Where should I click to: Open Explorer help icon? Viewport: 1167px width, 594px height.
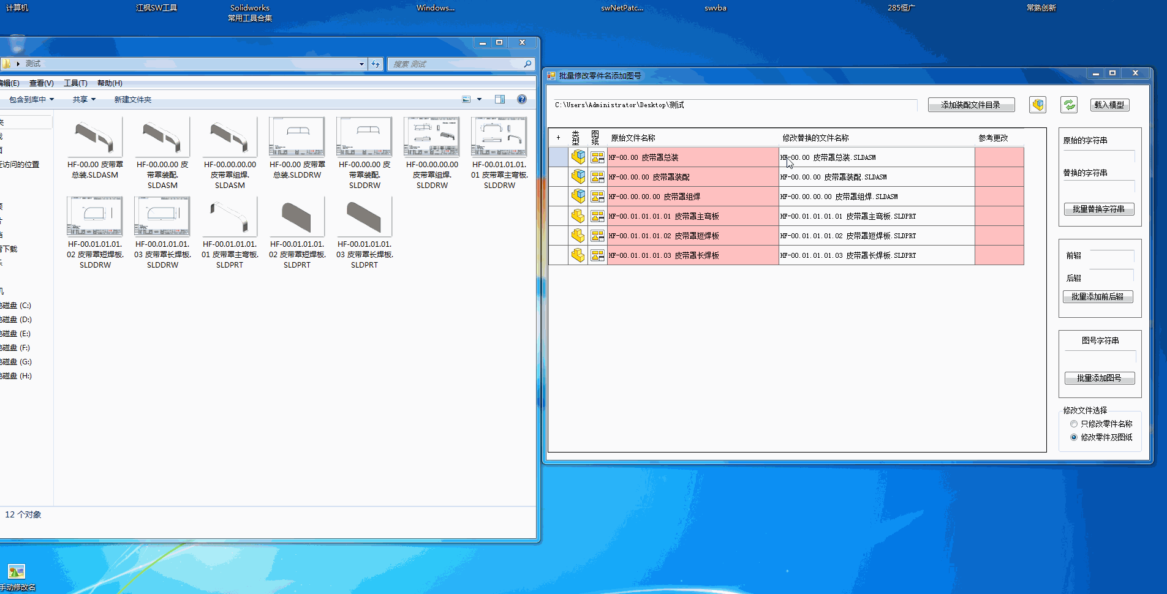coord(522,99)
